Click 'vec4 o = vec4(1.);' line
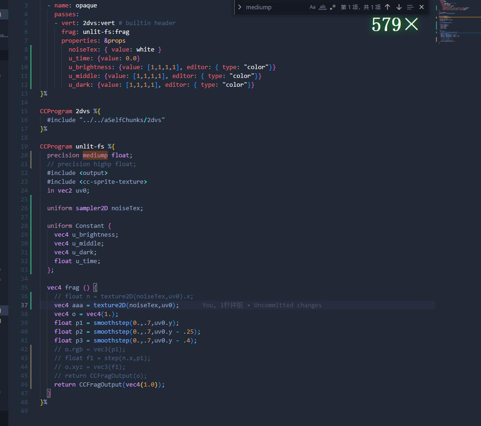Screen dimensions: 481x426 86,314
